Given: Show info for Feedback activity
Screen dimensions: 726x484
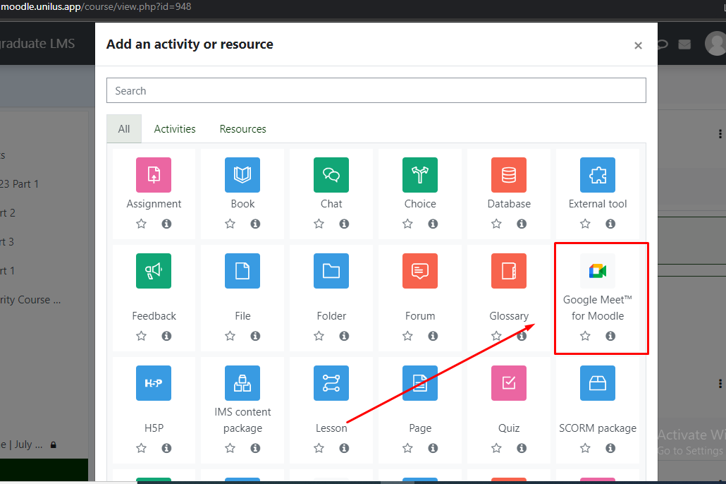Looking at the screenshot, I should (166, 336).
